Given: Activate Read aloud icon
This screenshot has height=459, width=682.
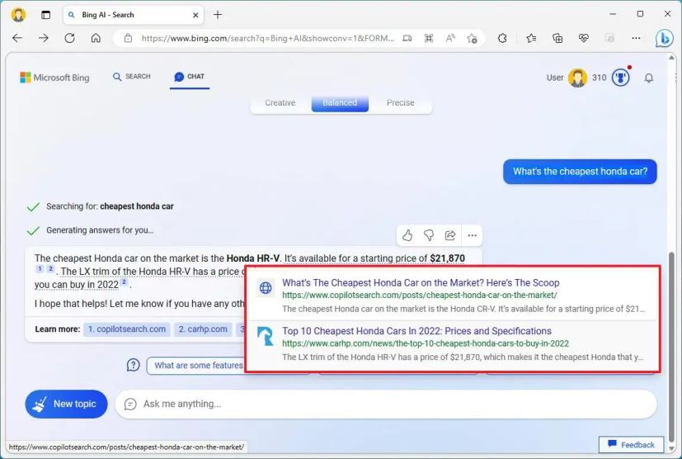Looking at the screenshot, I should [x=450, y=38].
